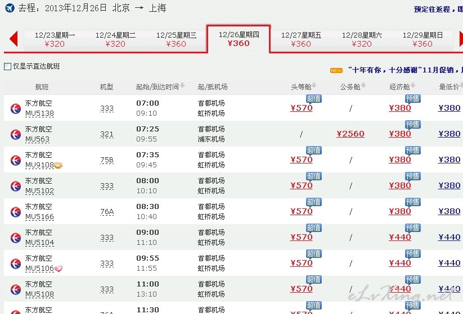Click pink heart icon next to MU5106
The width and height of the screenshot is (463, 314).
(59, 269)
